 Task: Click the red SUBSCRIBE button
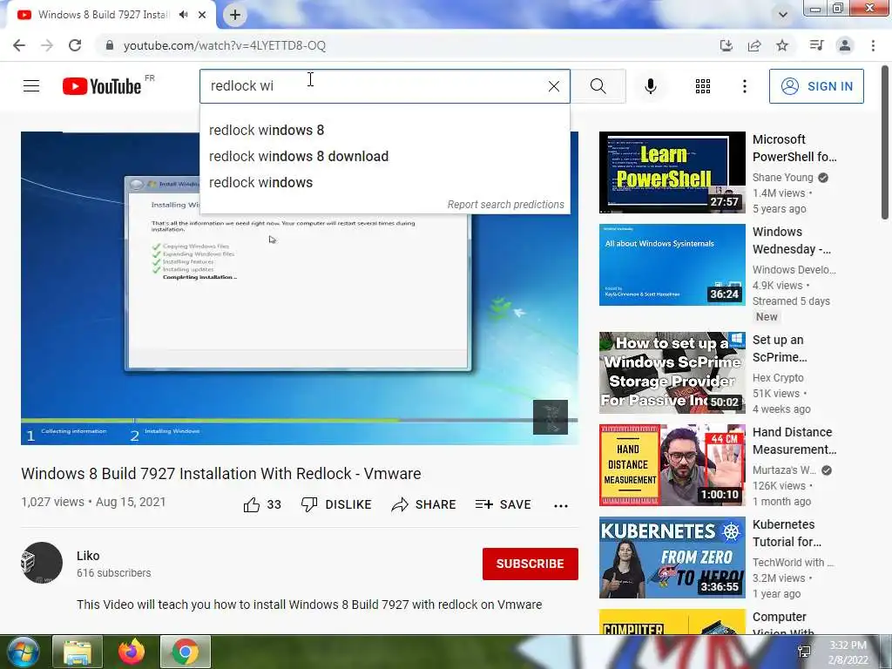(x=530, y=564)
